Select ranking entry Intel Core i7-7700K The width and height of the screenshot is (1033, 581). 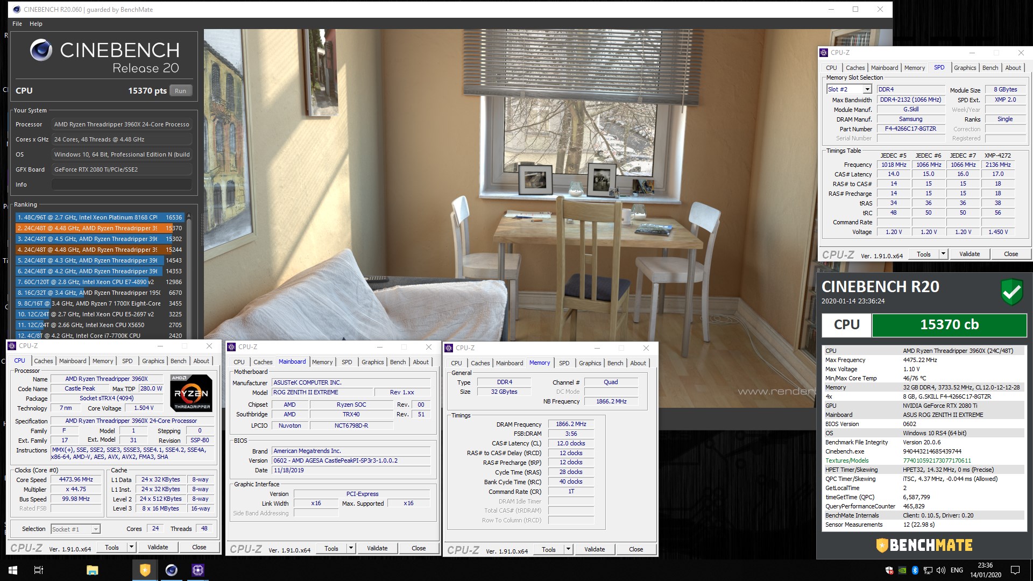click(100, 336)
